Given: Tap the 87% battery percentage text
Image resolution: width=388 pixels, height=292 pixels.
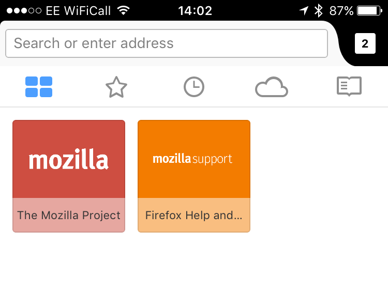Looking at the screenshot, I should [x=341, y=11].
